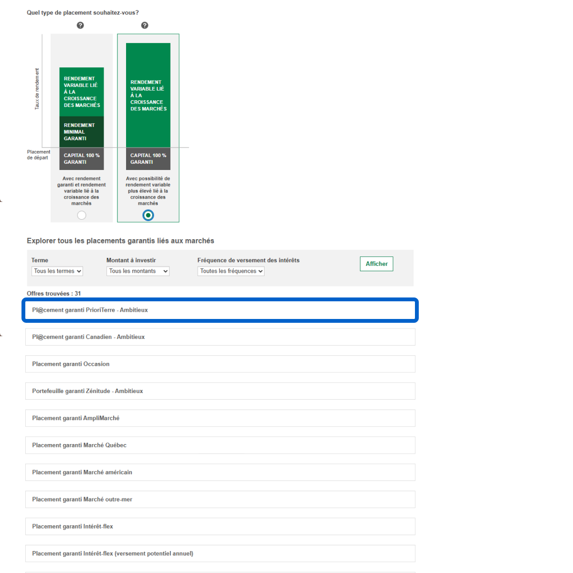
Task: Open Placement garanti Intérêt-flex row
Action: point(220,527)
